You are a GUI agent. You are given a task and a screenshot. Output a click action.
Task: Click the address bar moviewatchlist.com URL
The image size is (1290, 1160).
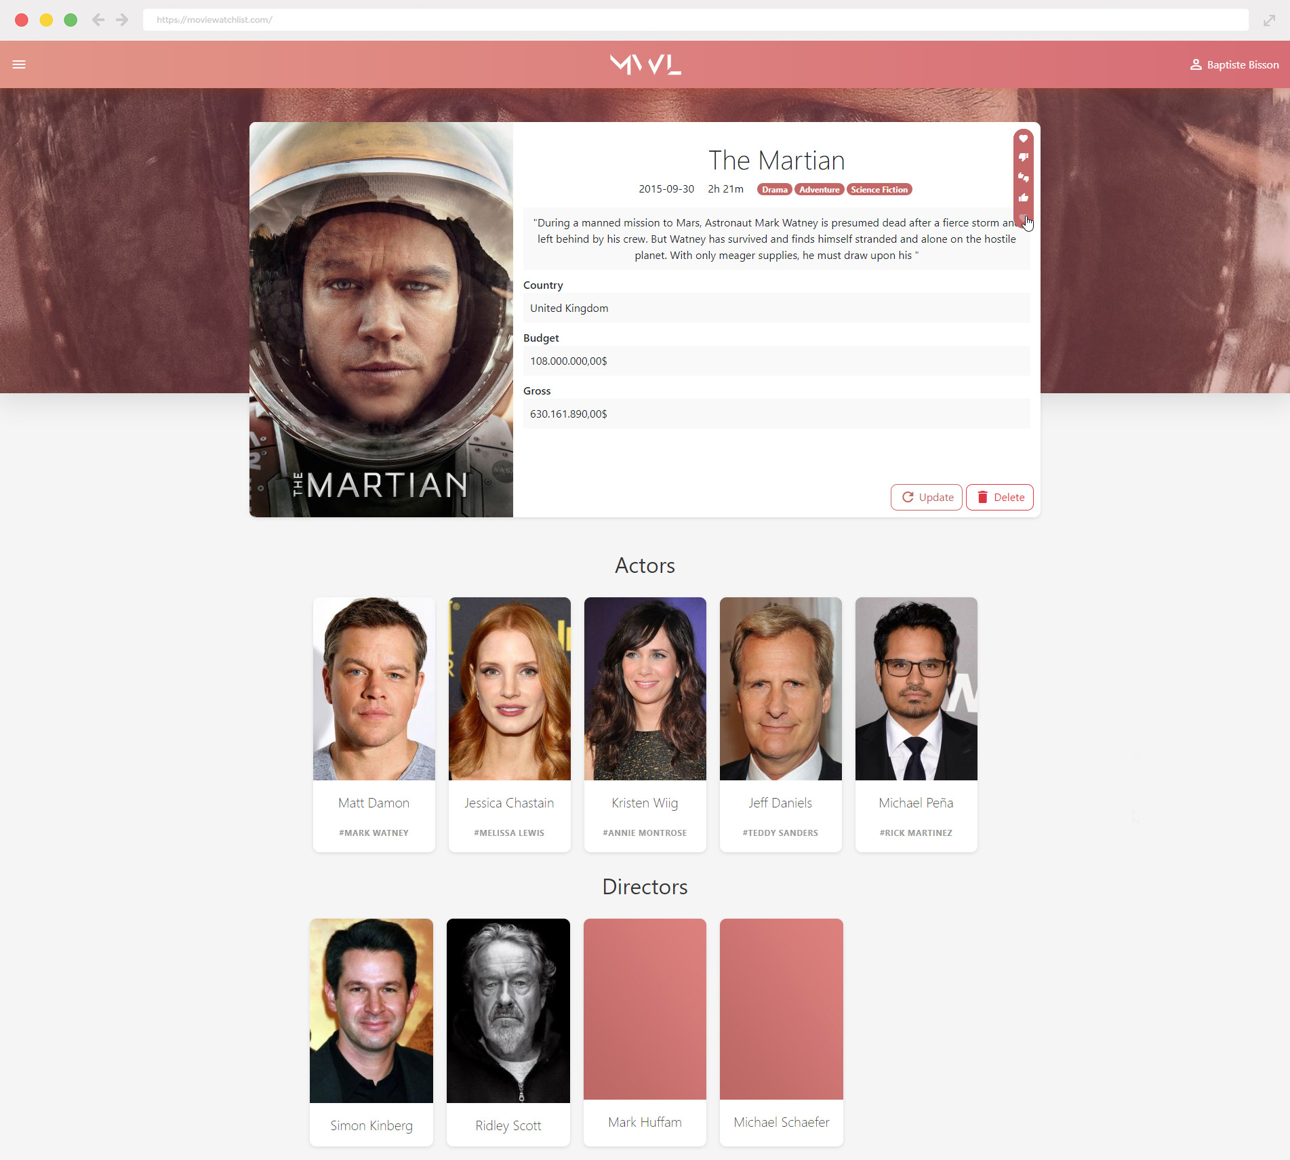[x=696, y=20]
